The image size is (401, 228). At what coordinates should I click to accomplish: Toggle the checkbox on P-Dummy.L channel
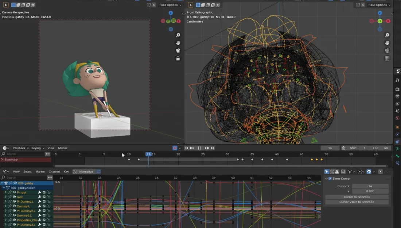click(44, 201)
